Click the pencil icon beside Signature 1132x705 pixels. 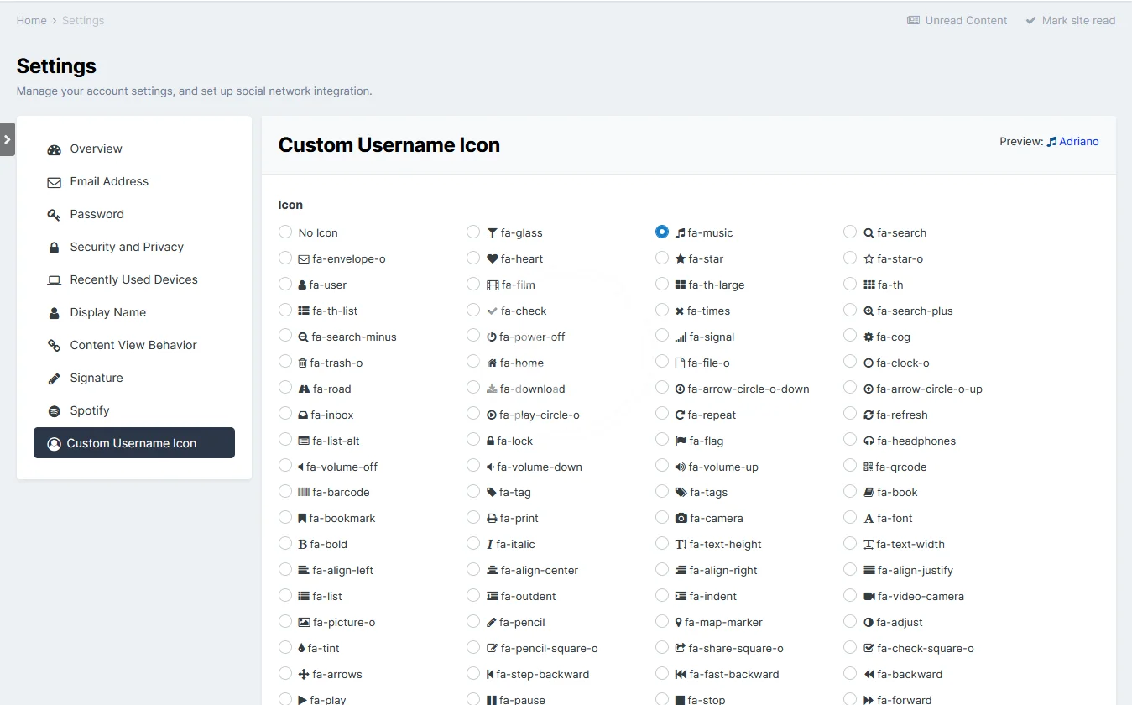click(55, 379)
